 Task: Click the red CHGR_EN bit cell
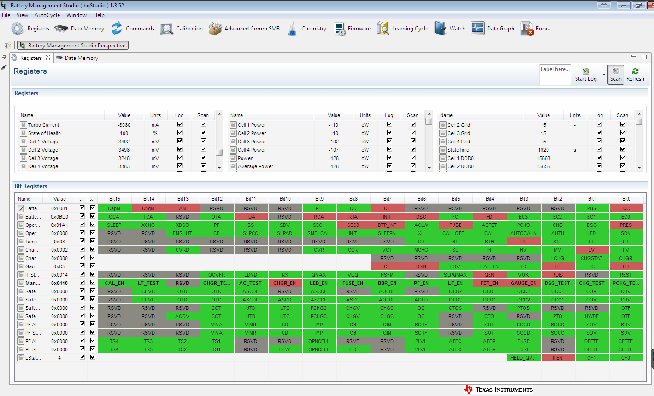(285, 283)
